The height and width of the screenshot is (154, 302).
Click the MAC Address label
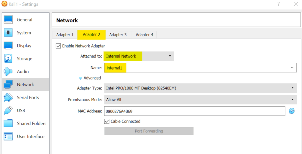coord(90,111)
